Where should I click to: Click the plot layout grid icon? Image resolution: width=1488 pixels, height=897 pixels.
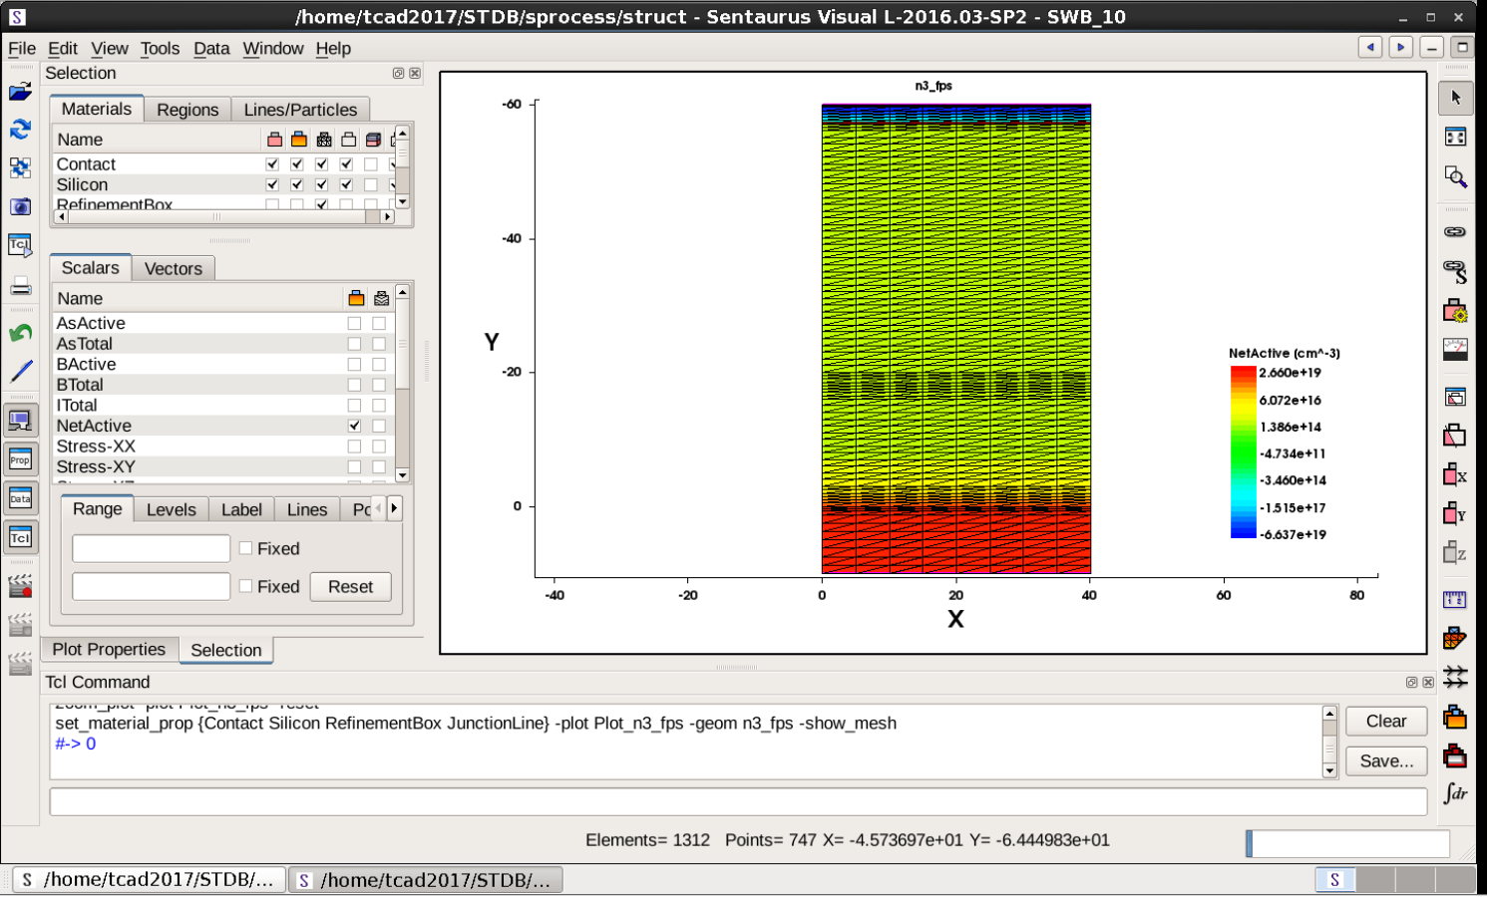pos(1455,137)
